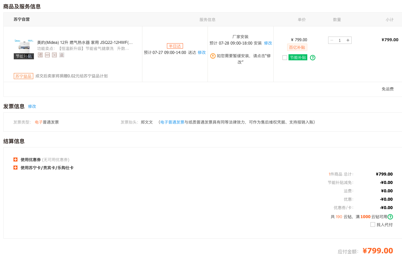Increase quantity with the plus button

click(348, 40)
